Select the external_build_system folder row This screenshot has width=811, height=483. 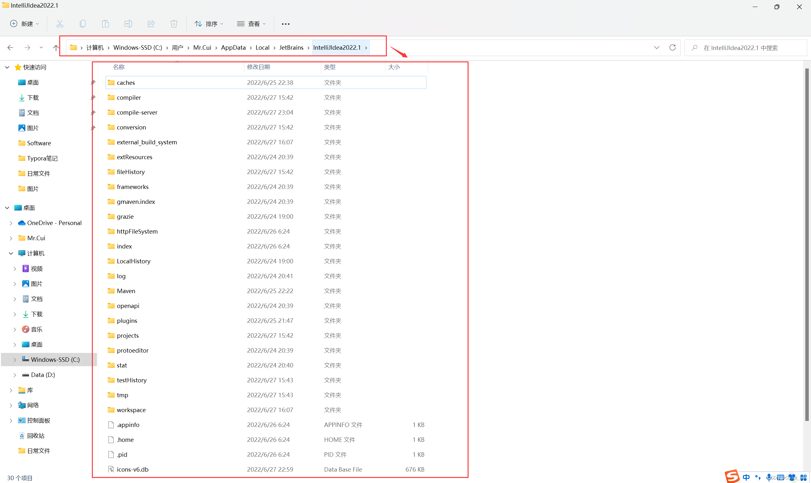tap(266, 142)
